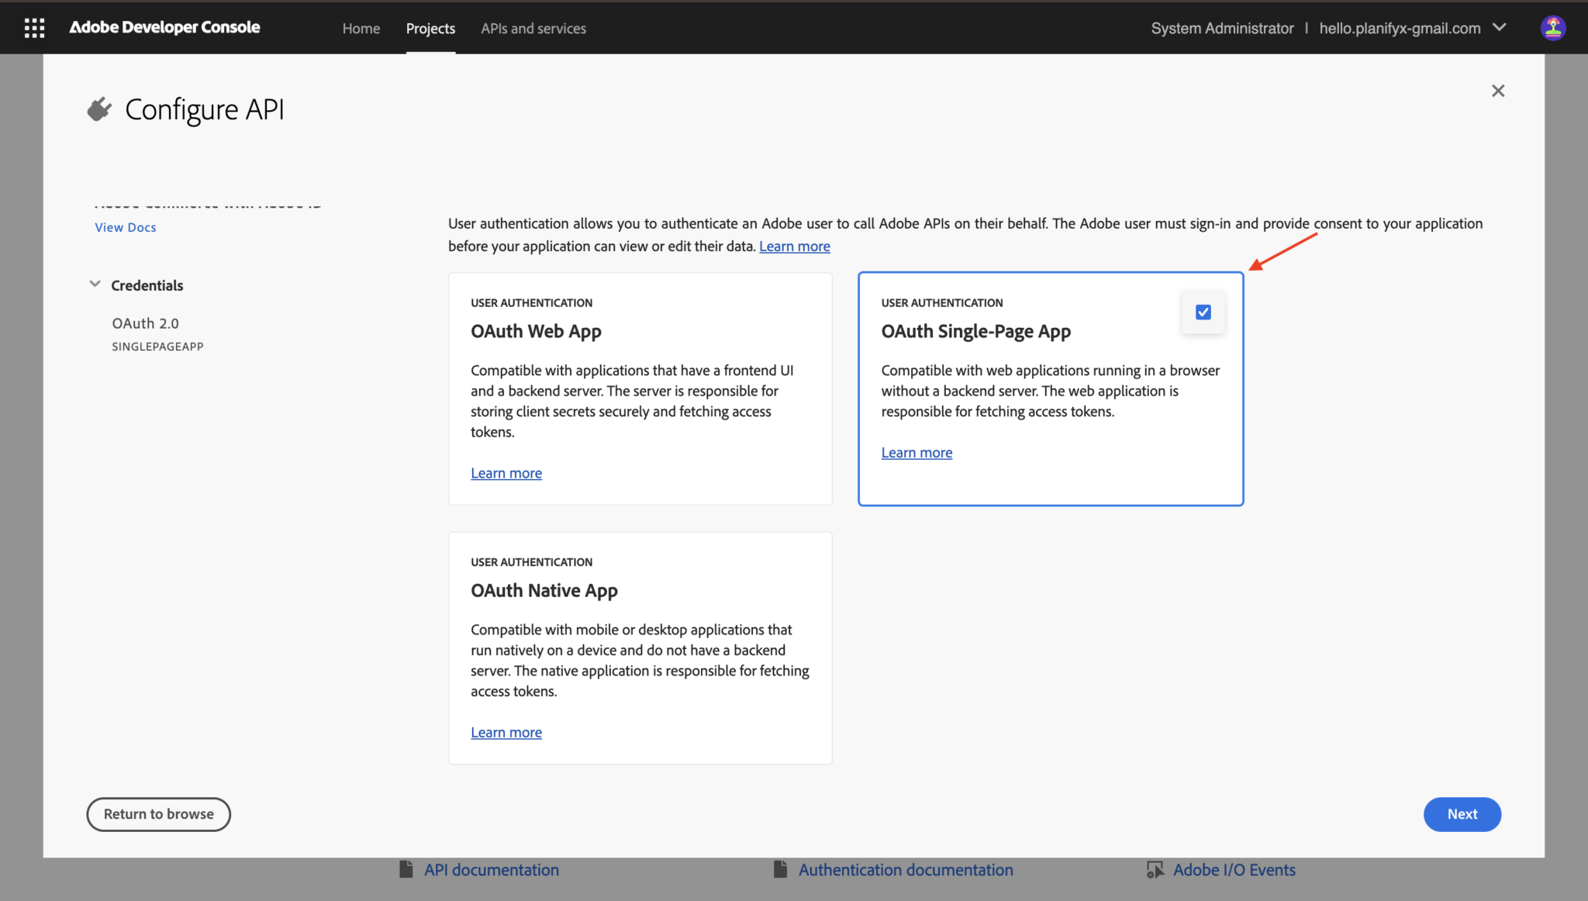
Task: Go to the Home tab
Action: [361, 28]
